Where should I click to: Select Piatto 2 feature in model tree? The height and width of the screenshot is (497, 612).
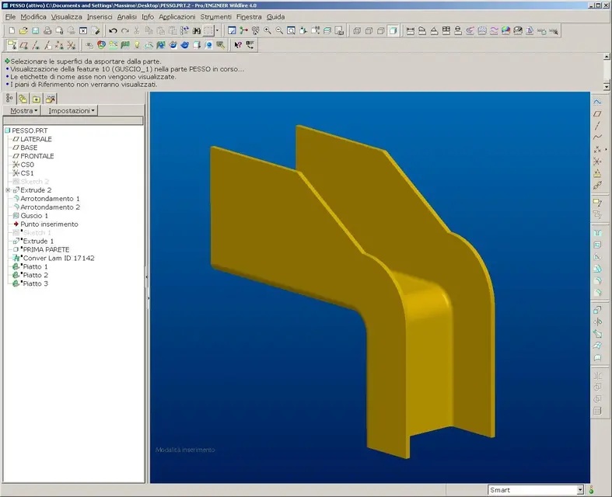point(34,276)
